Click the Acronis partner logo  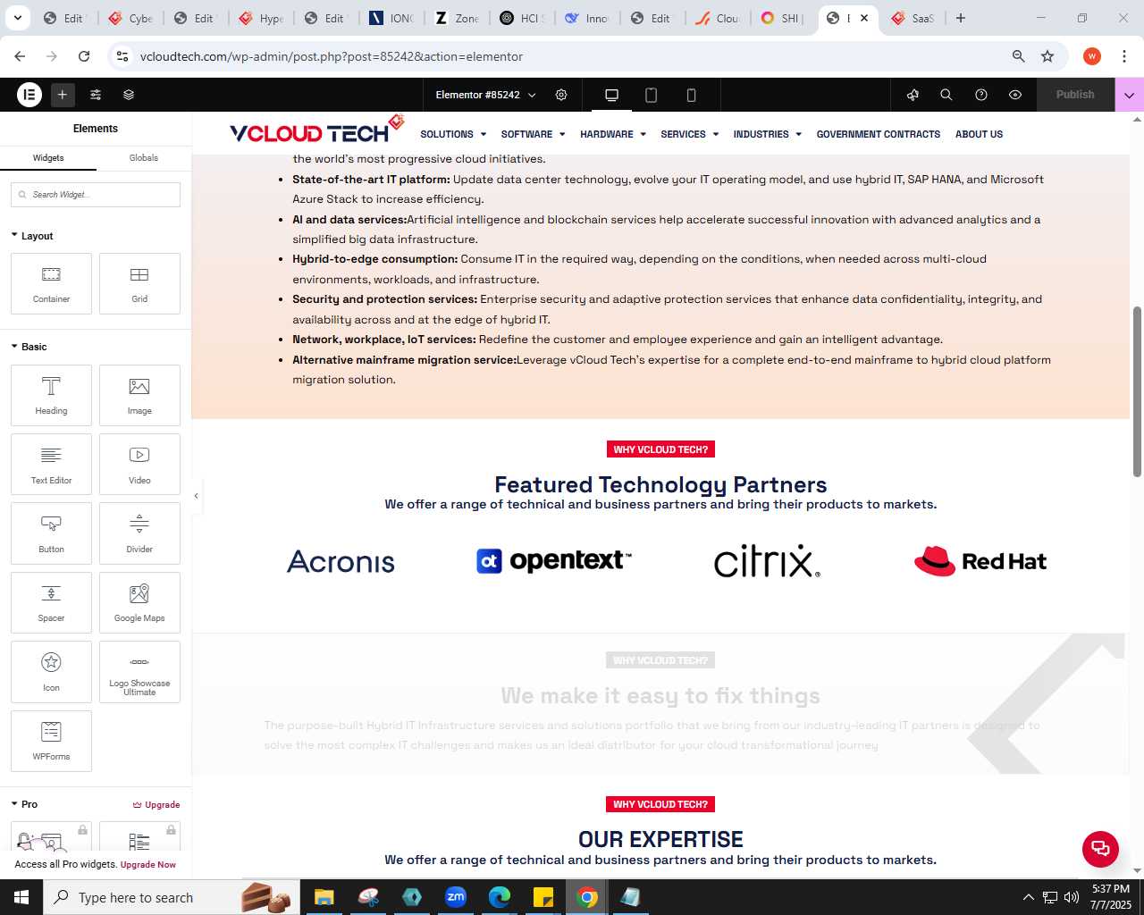tap(341, 561)
